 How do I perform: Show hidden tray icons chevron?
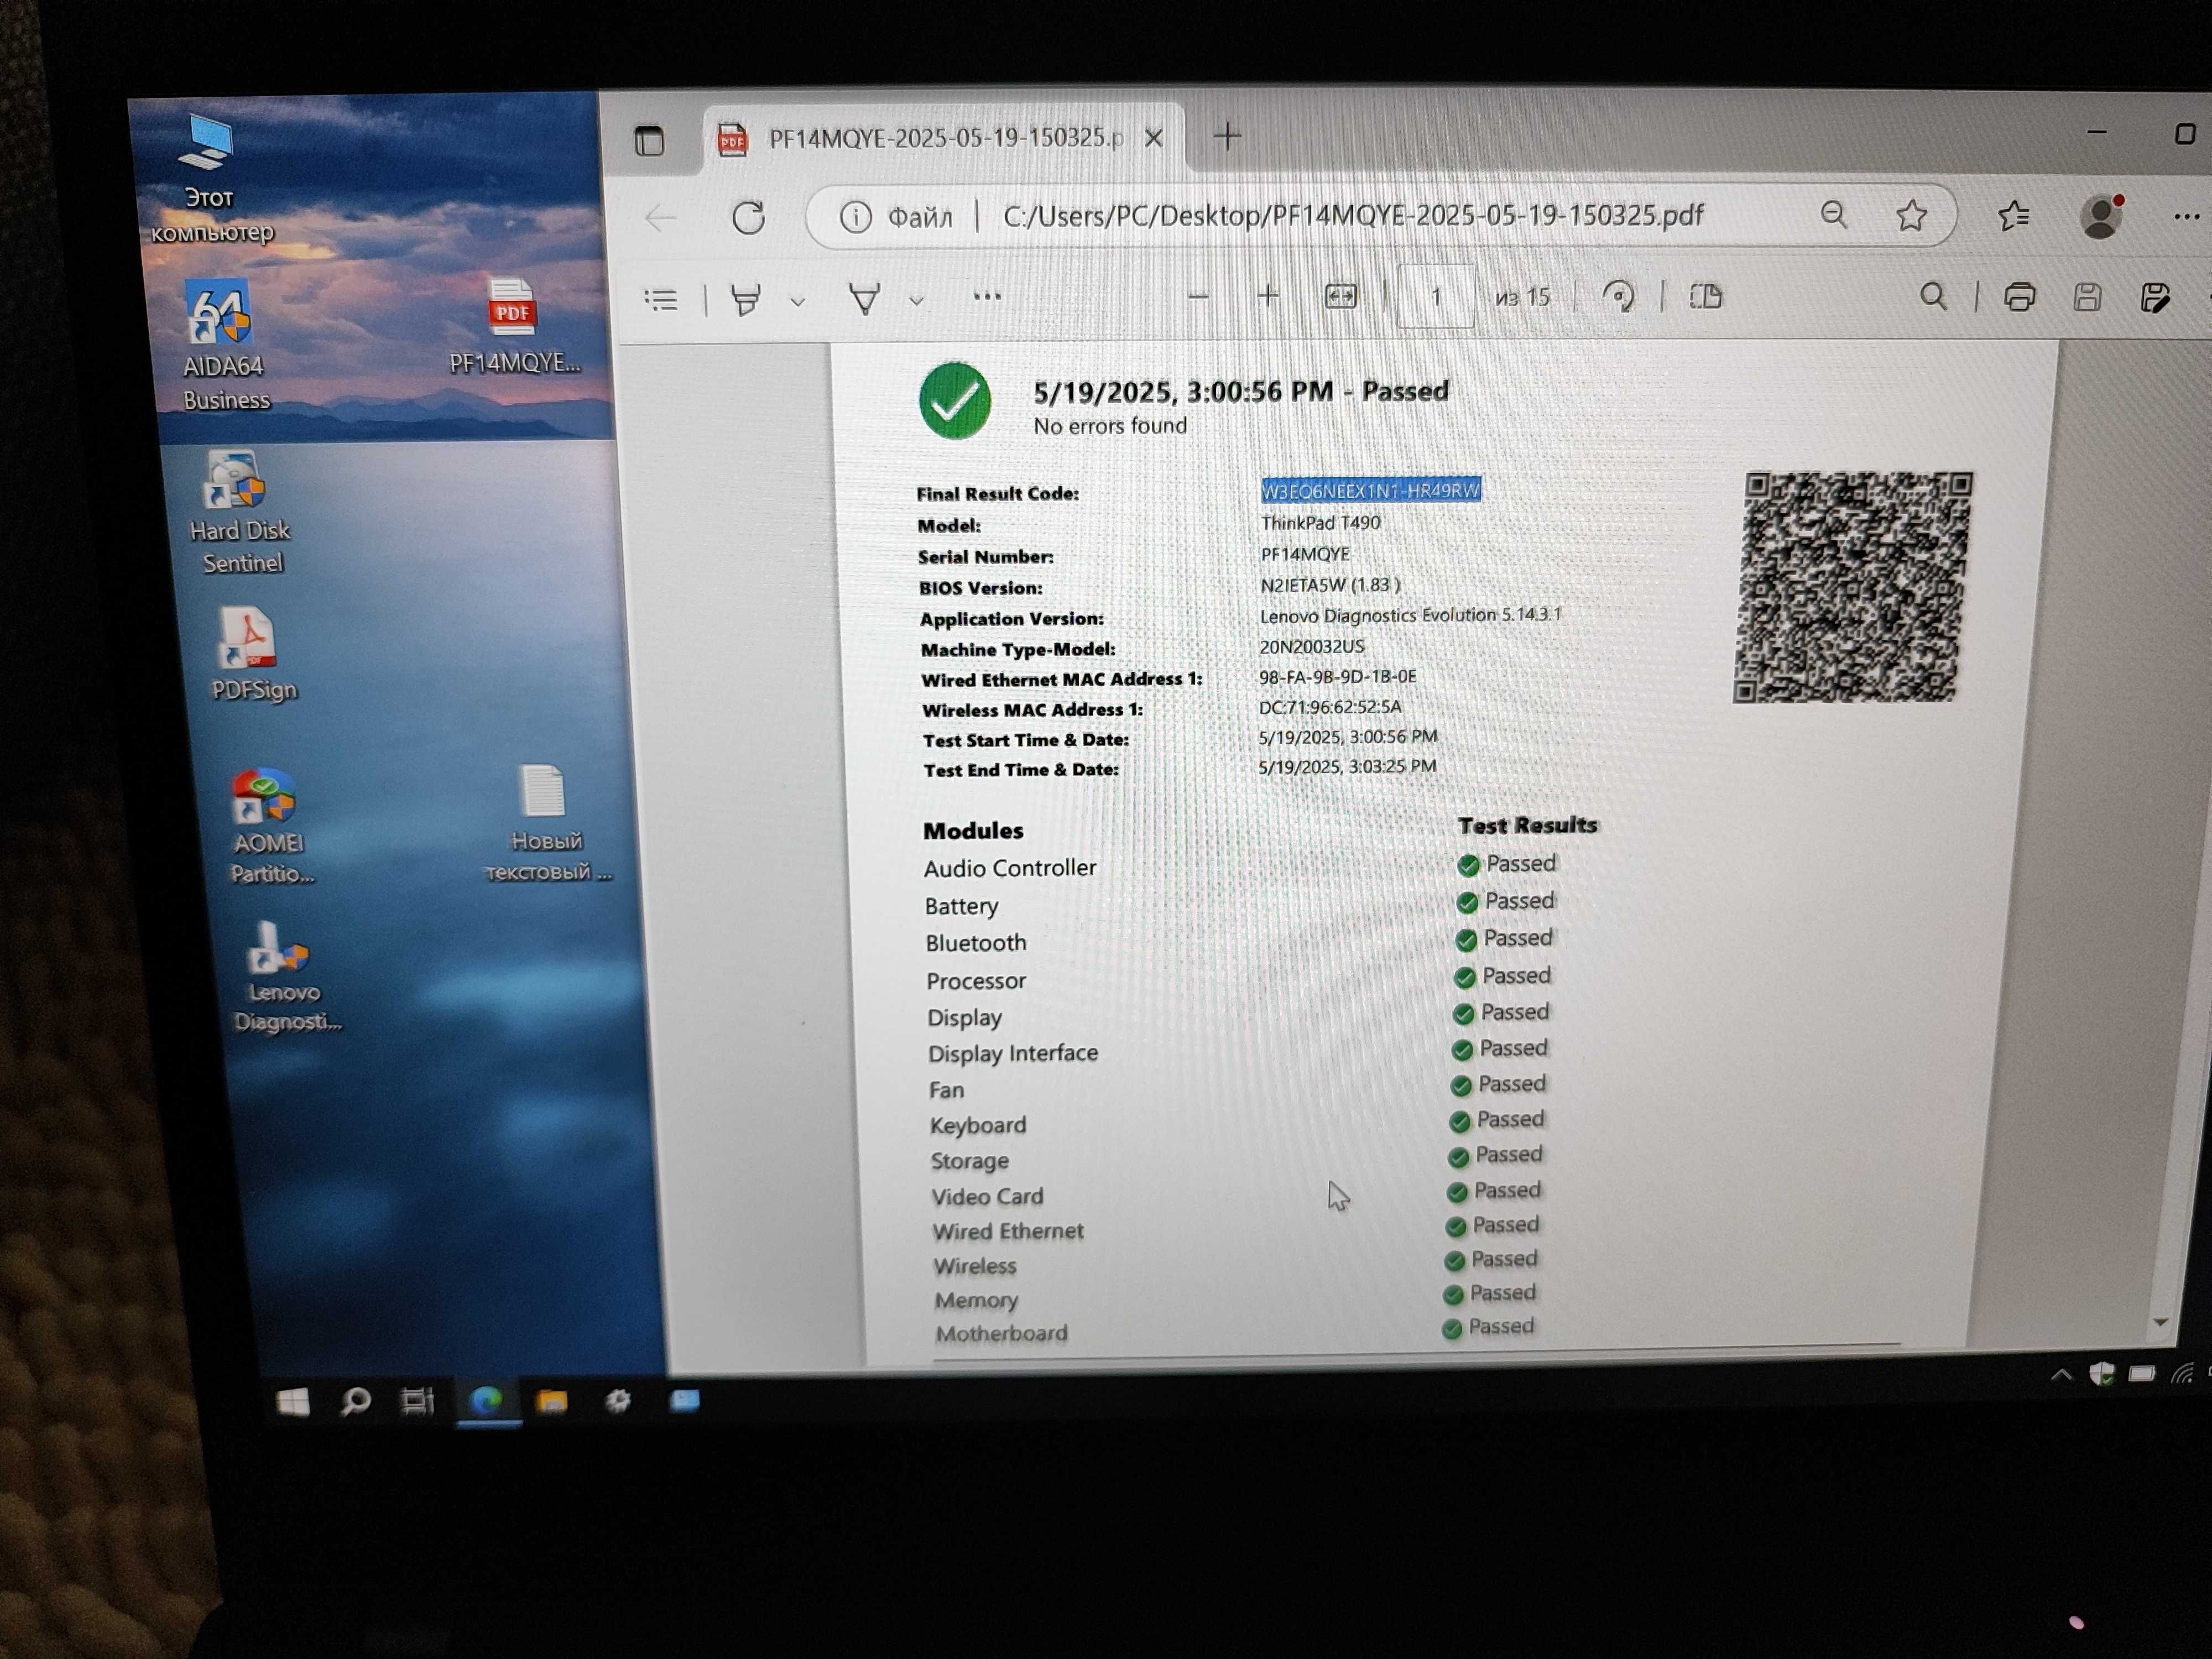[2061, 1374]
